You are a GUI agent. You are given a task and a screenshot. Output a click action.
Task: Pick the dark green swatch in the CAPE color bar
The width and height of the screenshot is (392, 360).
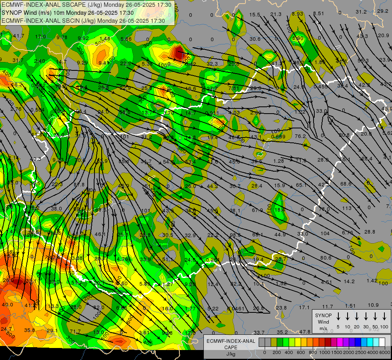pos(280,342)
